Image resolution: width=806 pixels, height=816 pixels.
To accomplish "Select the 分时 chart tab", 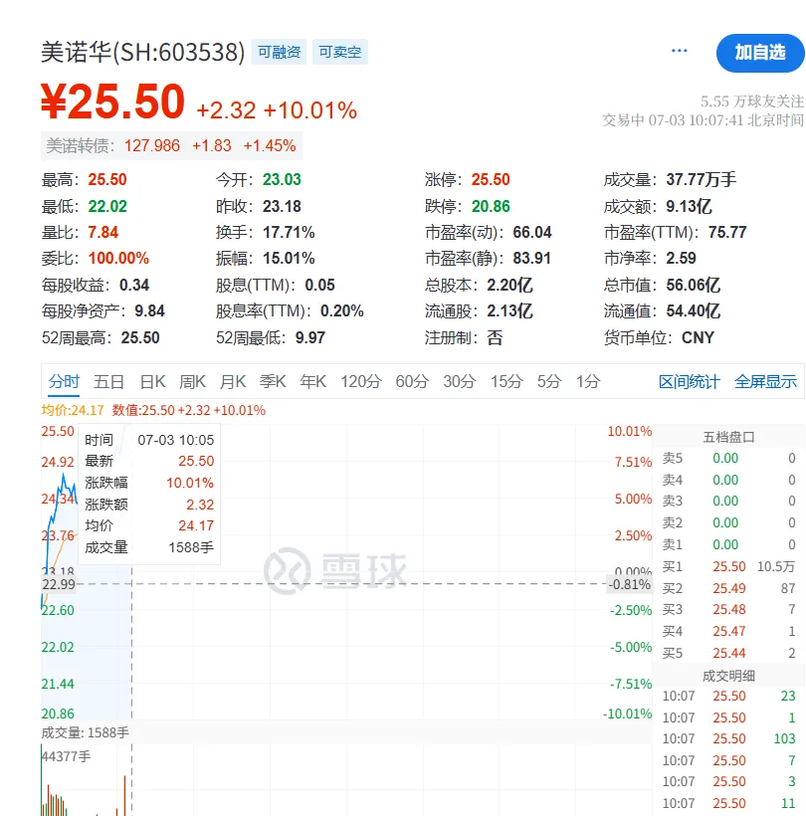I will (64, 381).
